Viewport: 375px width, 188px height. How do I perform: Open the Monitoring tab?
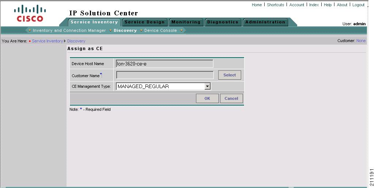coord(186,22)
